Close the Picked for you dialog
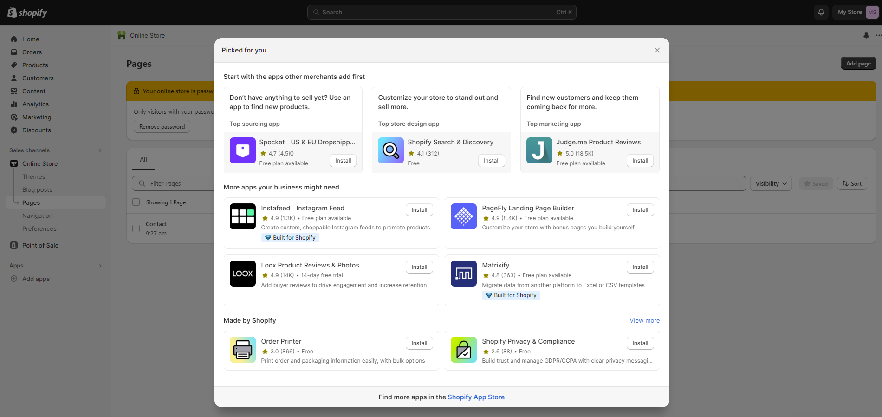 pos(657,50)
